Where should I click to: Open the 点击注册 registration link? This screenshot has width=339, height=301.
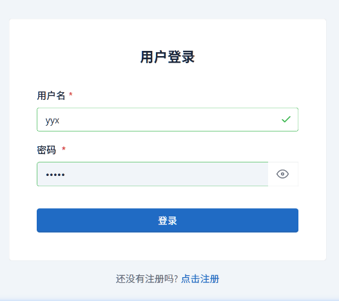pyautogui.click(x=200, y=278)
